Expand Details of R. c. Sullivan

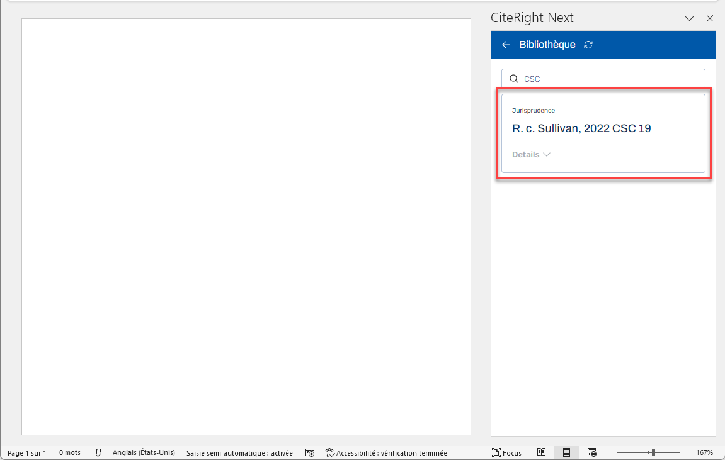pyautogui.click(x=531, y=155)
